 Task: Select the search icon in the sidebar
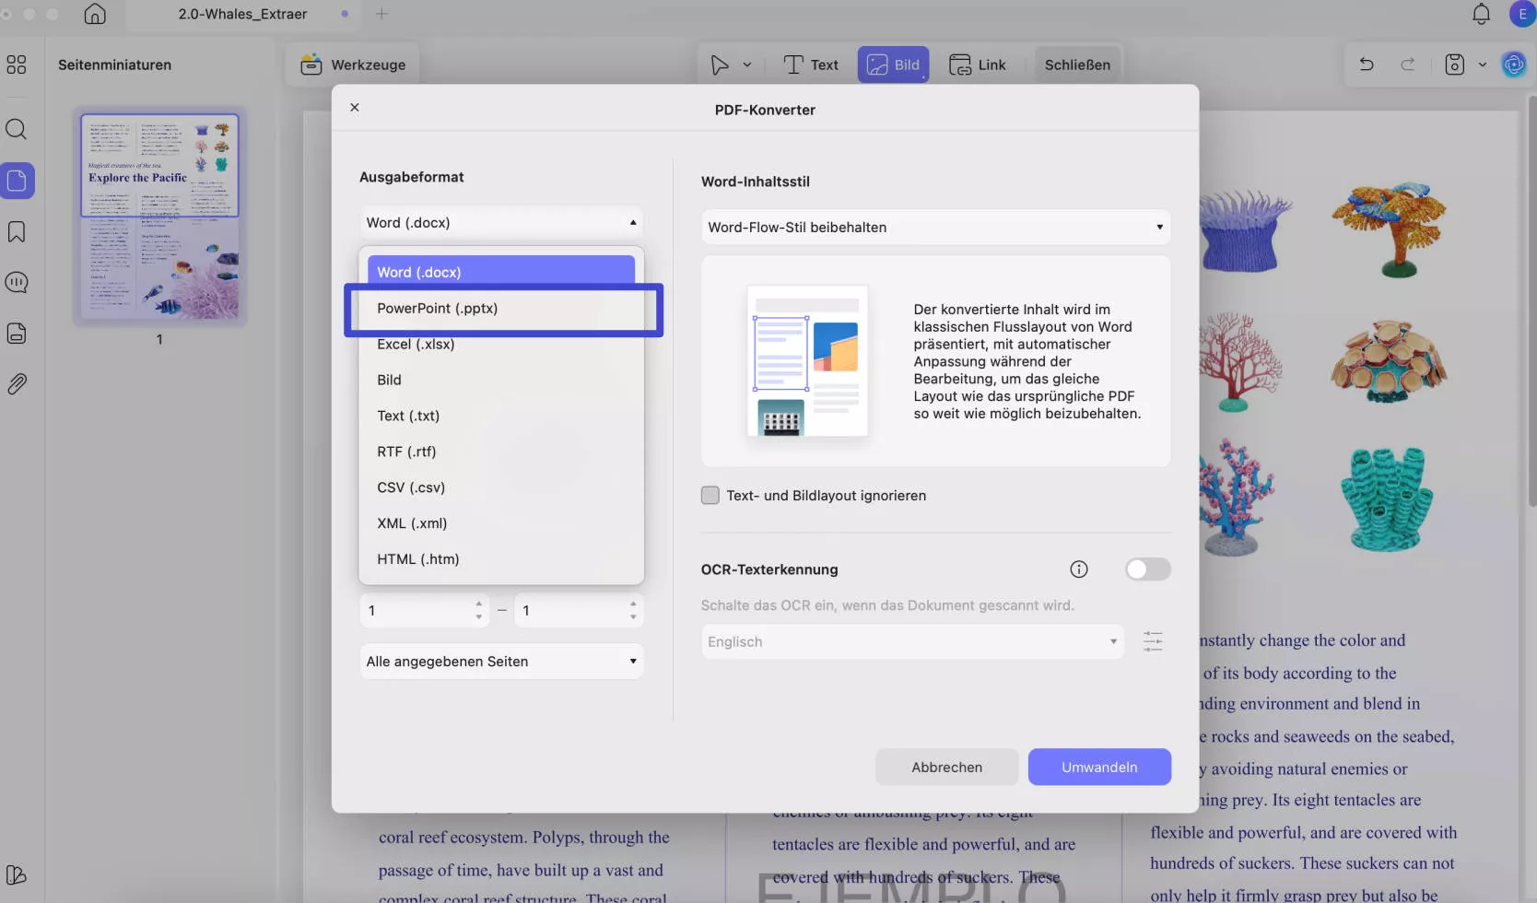[x=17, y=129]
